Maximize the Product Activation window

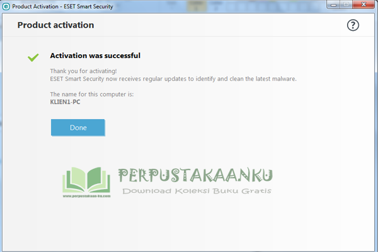346,5
